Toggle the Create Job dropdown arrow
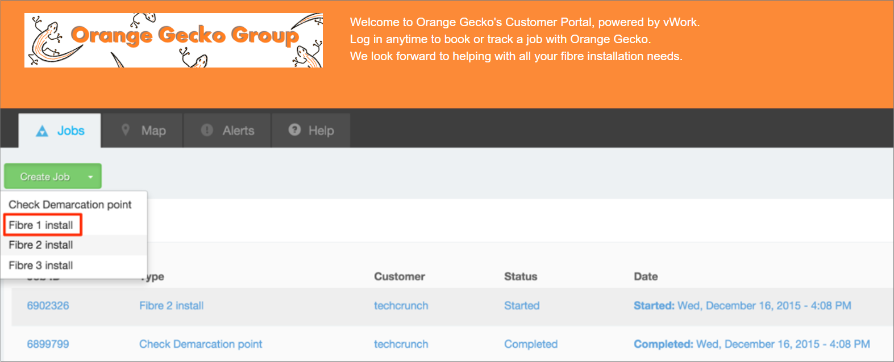Image resolution: width=894 pixels, height=362 pixels. click(x=90, y=177)
